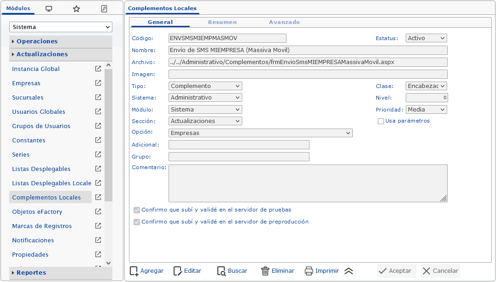Screen dimensions: 496x282
Task: Click the Imprimir button
Action: click(322, 271)
